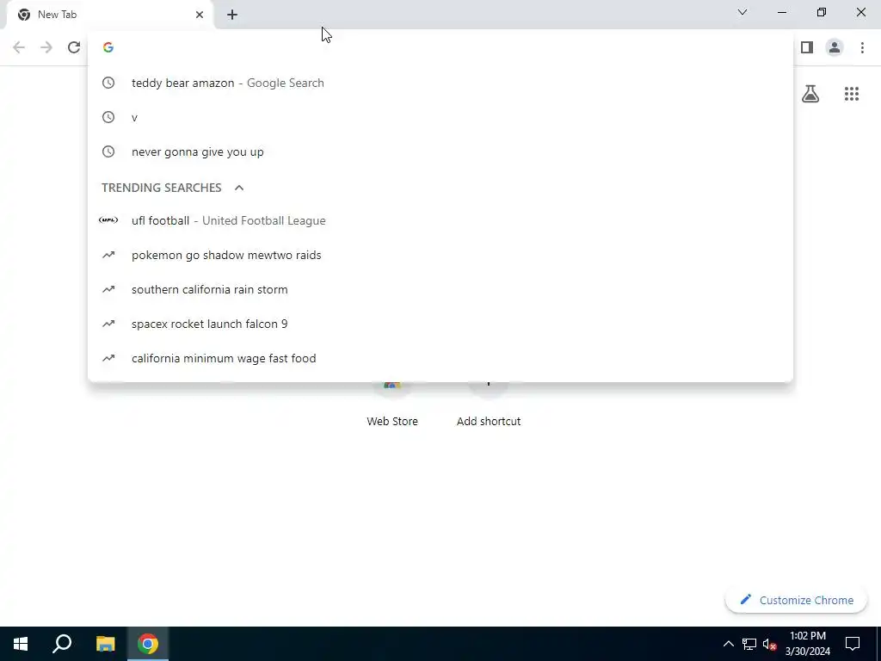Open a new tab with plus button

232,15
